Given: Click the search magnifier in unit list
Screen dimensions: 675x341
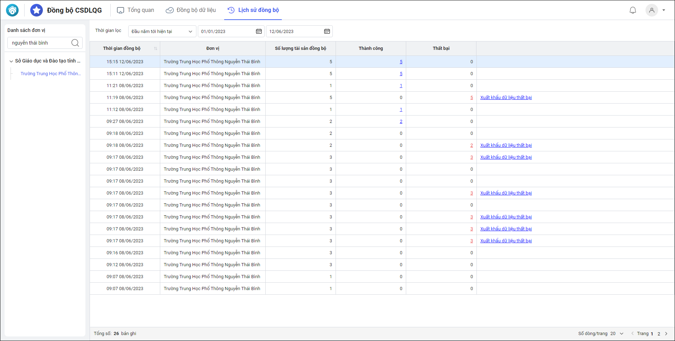Looking at the screenshot, I should tap(75, 43).
